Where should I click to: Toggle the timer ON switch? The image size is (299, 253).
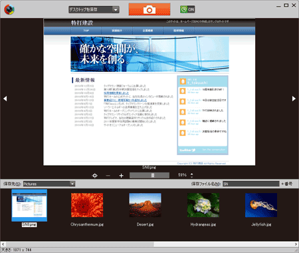point(187,9)
